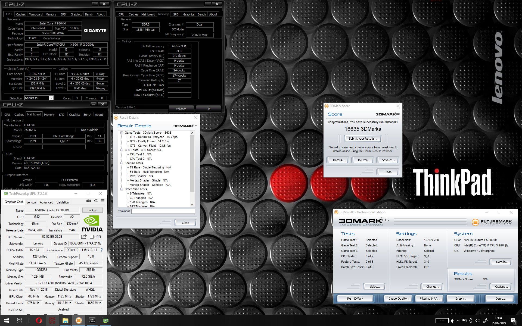Switch to the Sensors tab in GPU-Z
Image resolution: width=522 pixels, height=326 pixels.
31,202
